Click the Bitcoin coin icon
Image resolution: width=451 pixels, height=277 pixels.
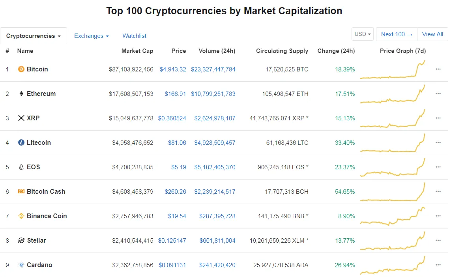(21, 69)
